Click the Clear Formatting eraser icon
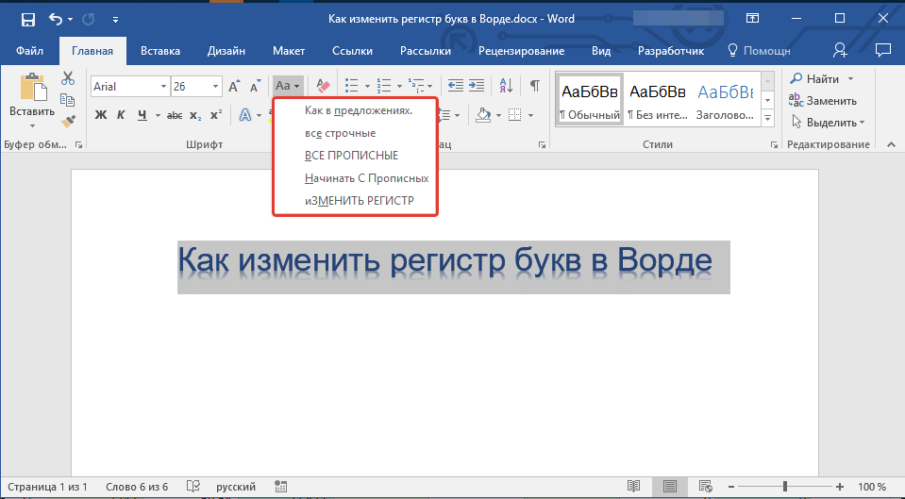Image resolution: width=905 pixels, height=499 pixels. (323, 86)
